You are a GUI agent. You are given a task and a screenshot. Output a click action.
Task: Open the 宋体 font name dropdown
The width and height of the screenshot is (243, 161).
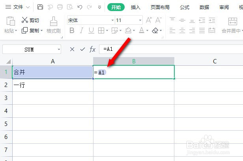113,20
